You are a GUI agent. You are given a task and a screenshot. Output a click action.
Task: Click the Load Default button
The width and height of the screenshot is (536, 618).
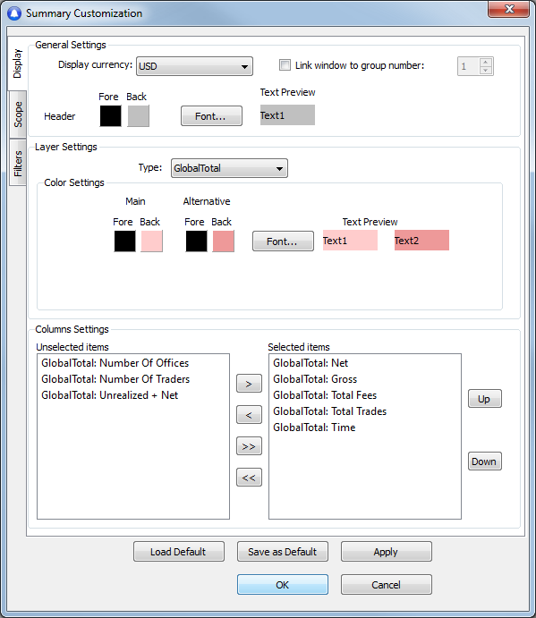179,552
